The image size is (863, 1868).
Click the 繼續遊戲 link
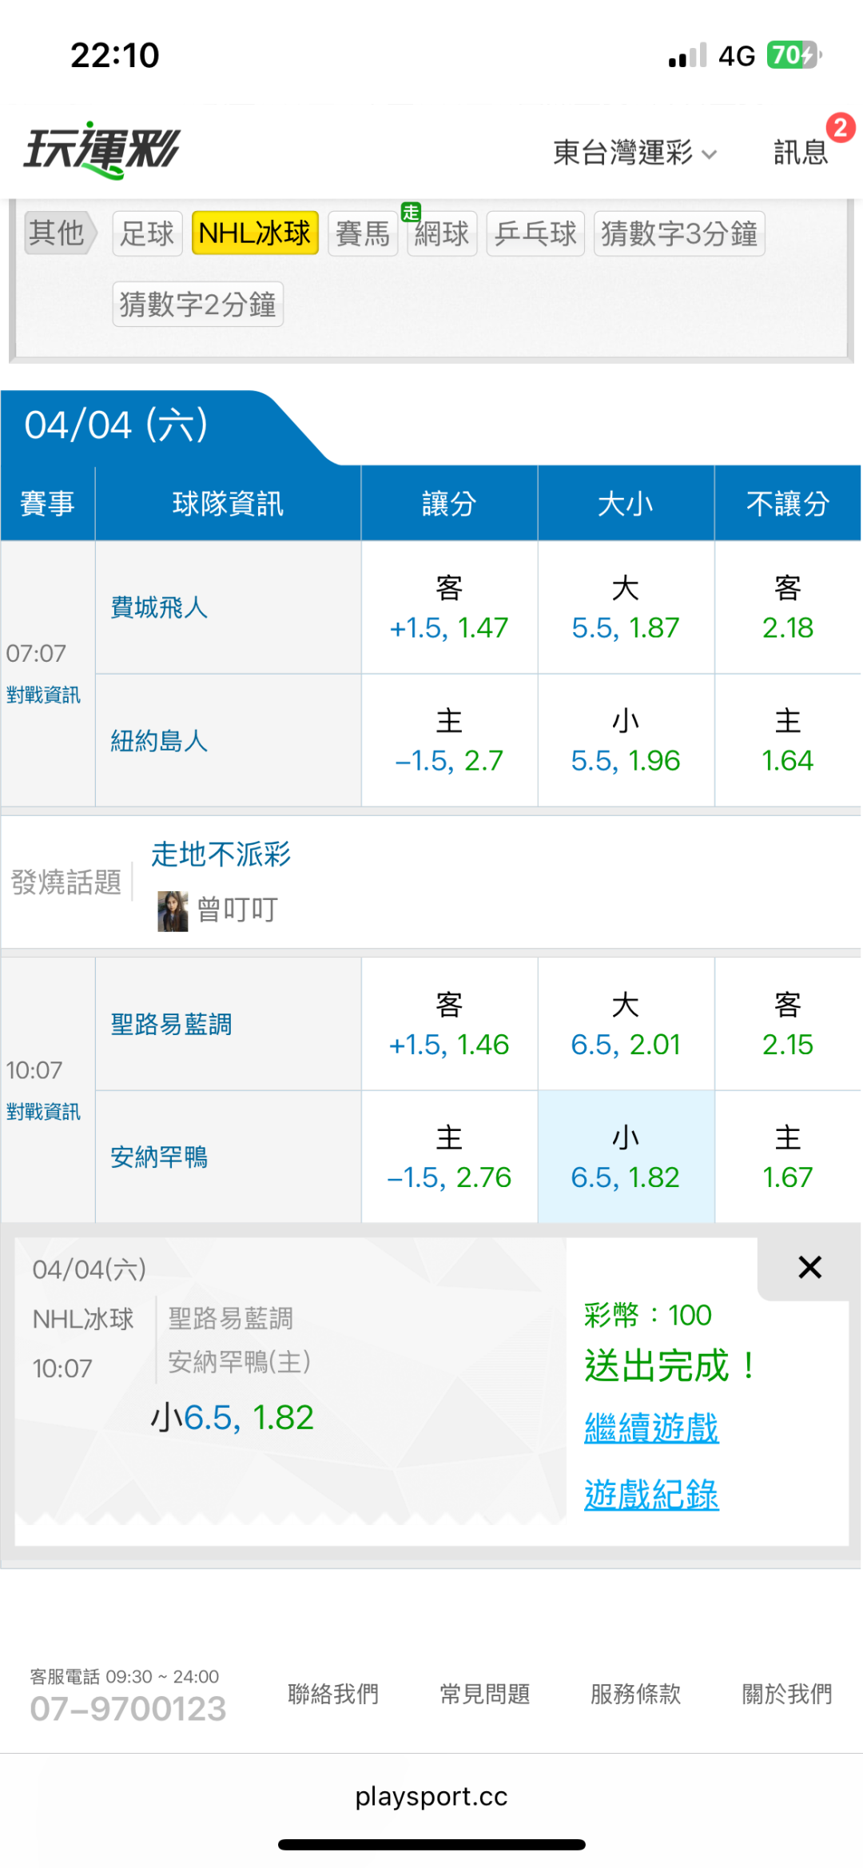pyautogui.click(x=651, y=1428)
